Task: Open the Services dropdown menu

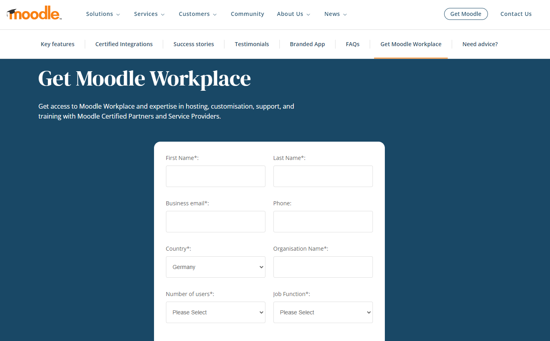Action: [x=149, y=14]
